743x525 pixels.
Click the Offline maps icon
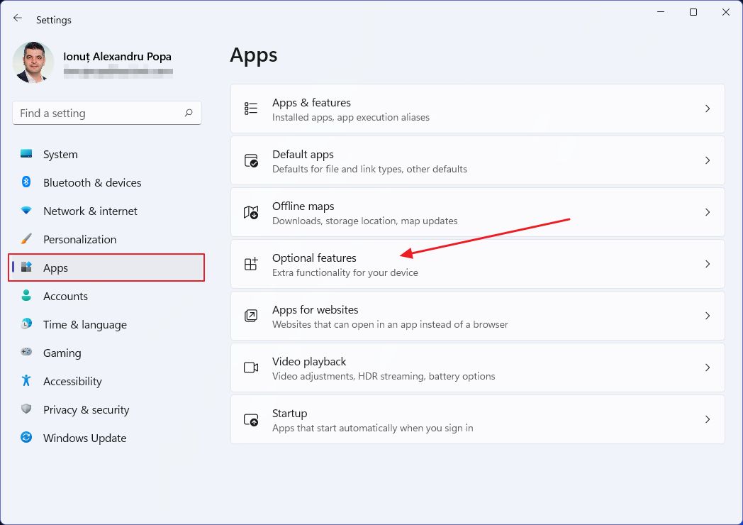(250, 211)
